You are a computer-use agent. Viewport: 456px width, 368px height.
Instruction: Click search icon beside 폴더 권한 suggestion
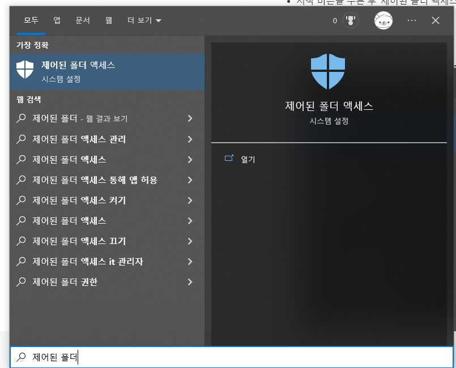tap(21, 282)
